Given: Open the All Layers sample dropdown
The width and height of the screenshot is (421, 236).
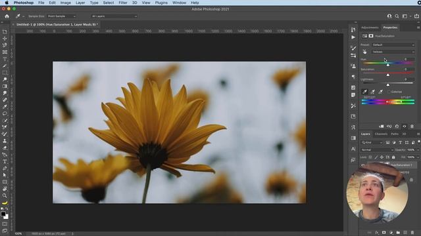Looking at the screenshot, I should (x=114, y=16).
